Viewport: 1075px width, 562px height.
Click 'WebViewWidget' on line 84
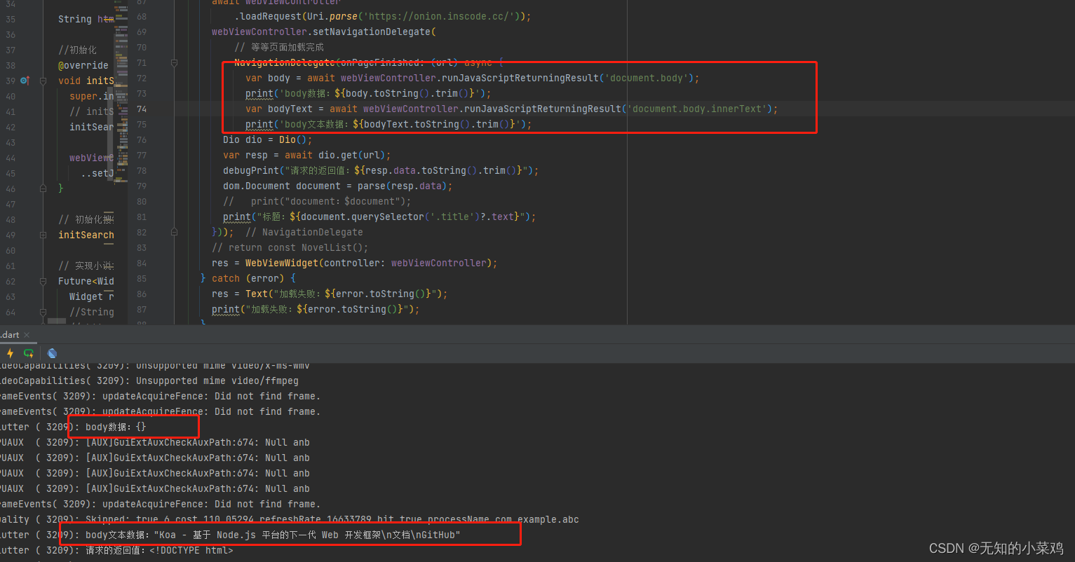pyautogui.click(x=282, y=263)
